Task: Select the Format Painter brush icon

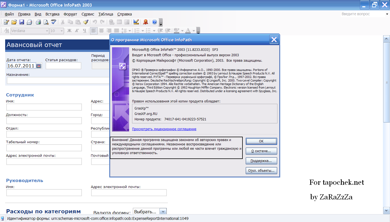Action: click(85, 22)
